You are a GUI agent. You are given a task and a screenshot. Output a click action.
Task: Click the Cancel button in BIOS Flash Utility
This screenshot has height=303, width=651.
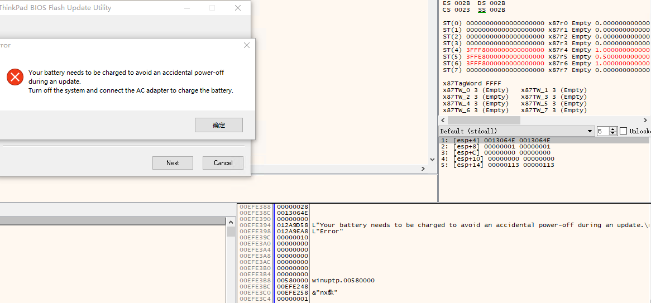coord(223,163)
